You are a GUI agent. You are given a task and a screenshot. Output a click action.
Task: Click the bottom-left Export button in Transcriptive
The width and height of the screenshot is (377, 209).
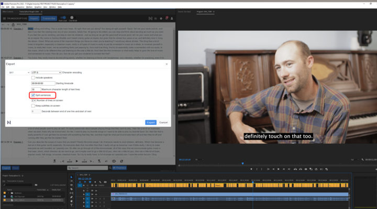(x=6, y=168)
